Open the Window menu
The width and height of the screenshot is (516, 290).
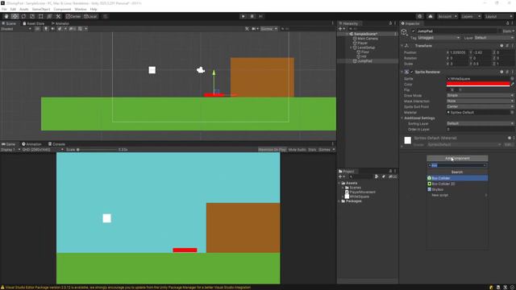click(x=81, y=9)
